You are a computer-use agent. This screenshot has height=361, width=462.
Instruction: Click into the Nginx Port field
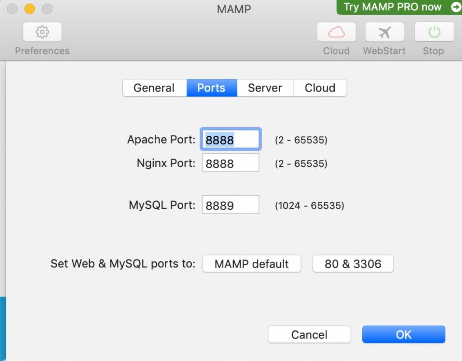coord(231,163)
